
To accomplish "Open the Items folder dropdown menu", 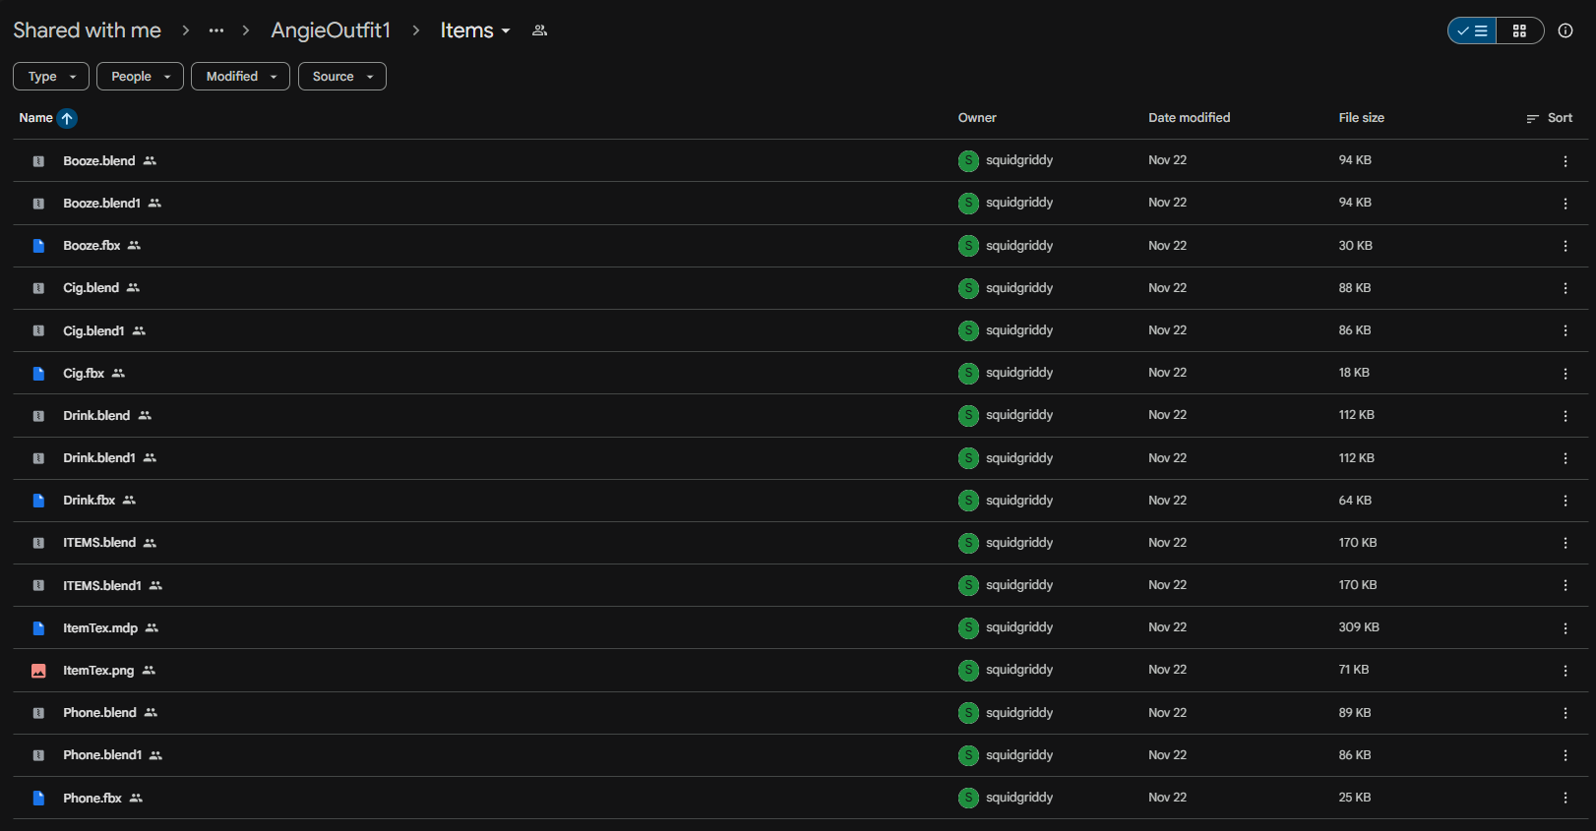I will [475, 30].
